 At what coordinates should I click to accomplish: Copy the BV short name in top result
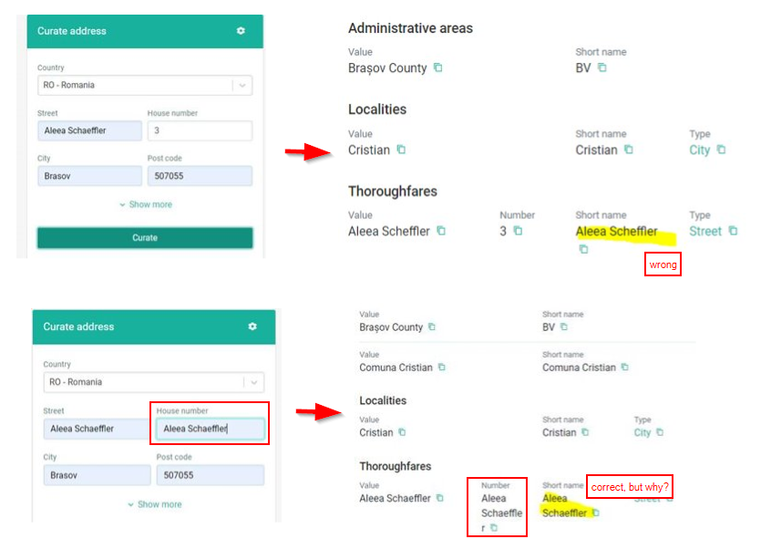pos(601,68)
